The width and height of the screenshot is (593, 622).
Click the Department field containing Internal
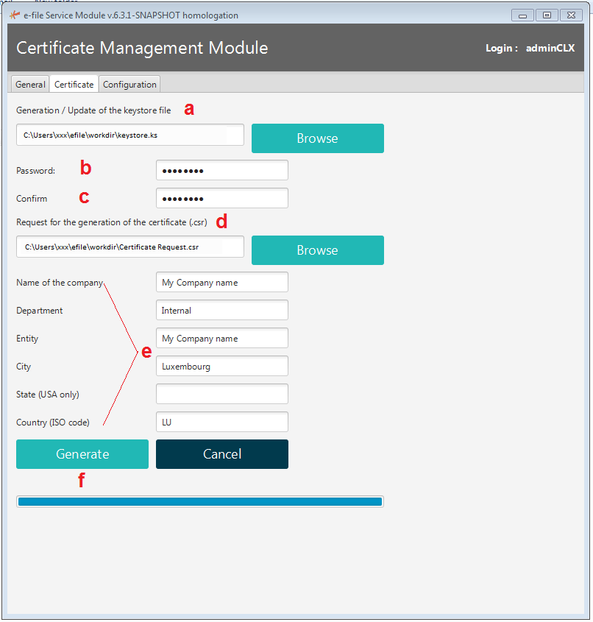(x=222, y=310)
